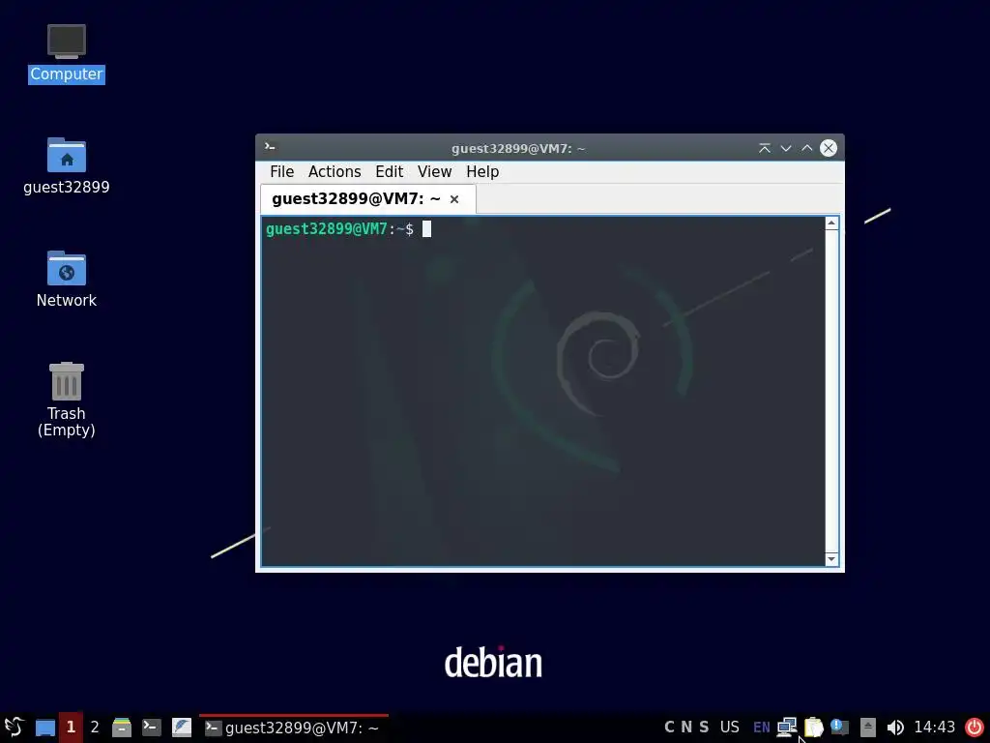This screenshot has height=743, width=990.
Task: Open the Edit menu
Action: (389, 172)
